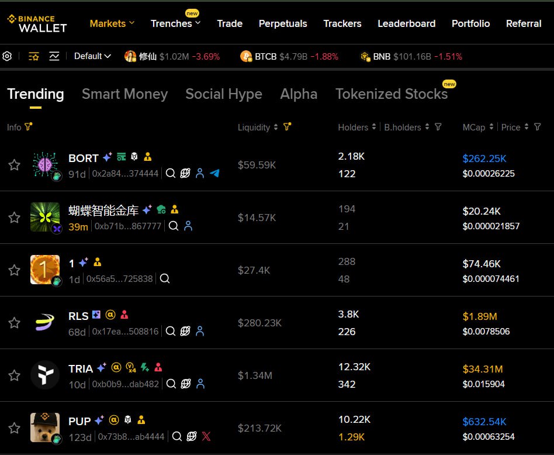Open the settings gear in the filter bar

pos(7,56)
